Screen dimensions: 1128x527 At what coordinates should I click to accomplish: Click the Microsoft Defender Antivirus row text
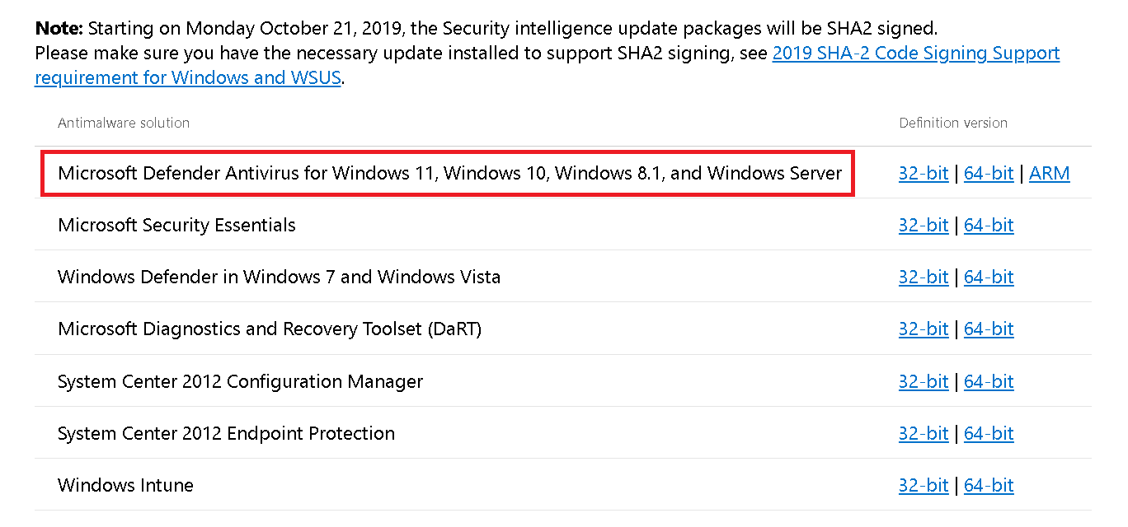tap(449, 174)
